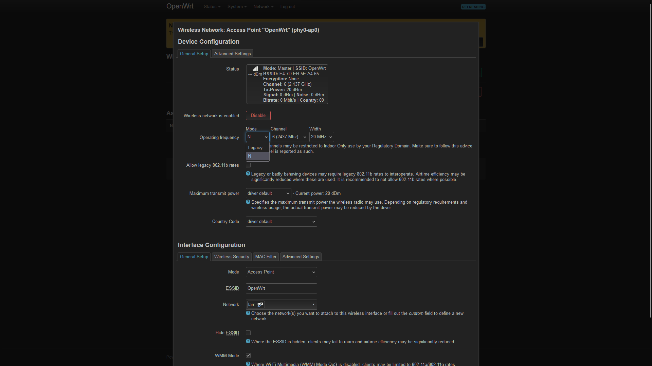This screenshot has width=652, height=366.
Task: Open the interface Mode dropdown Access Point
Action: tap(281, 272)
